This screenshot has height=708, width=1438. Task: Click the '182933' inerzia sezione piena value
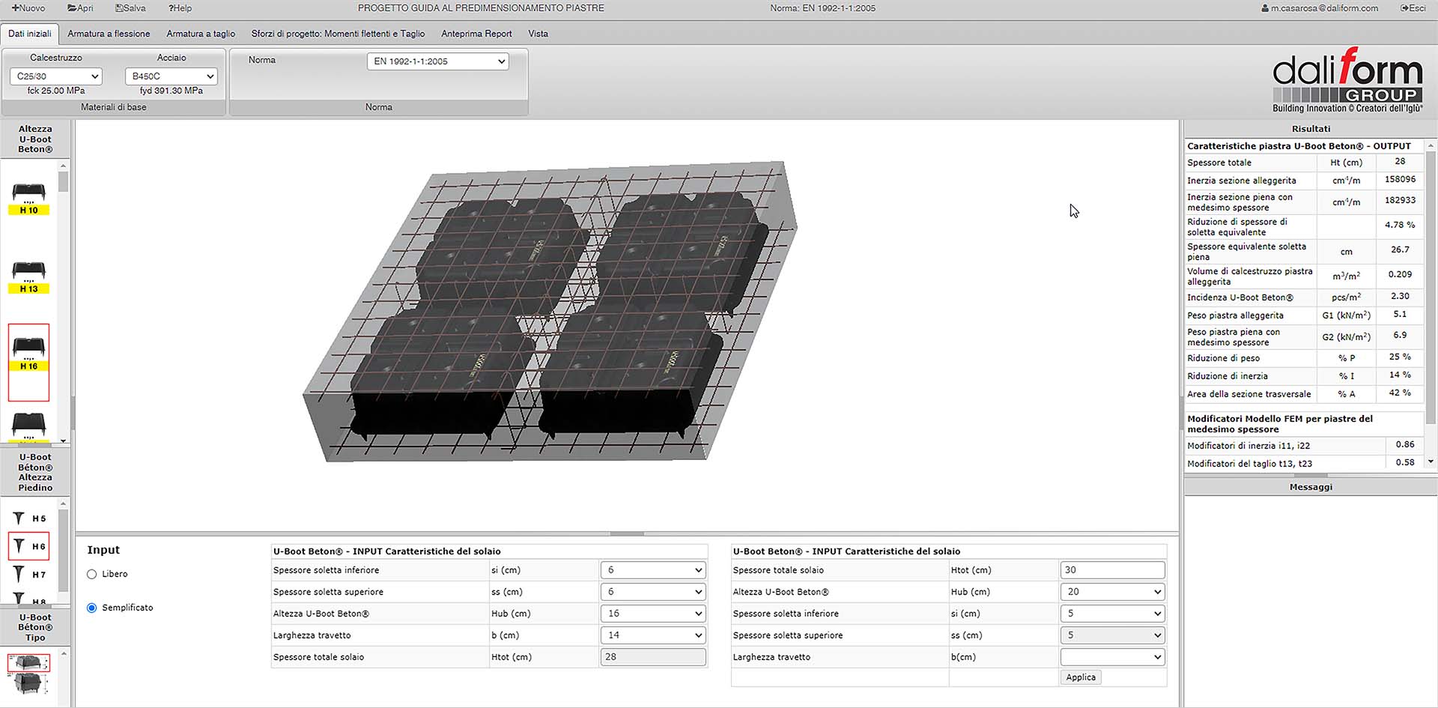point(1400,201)
